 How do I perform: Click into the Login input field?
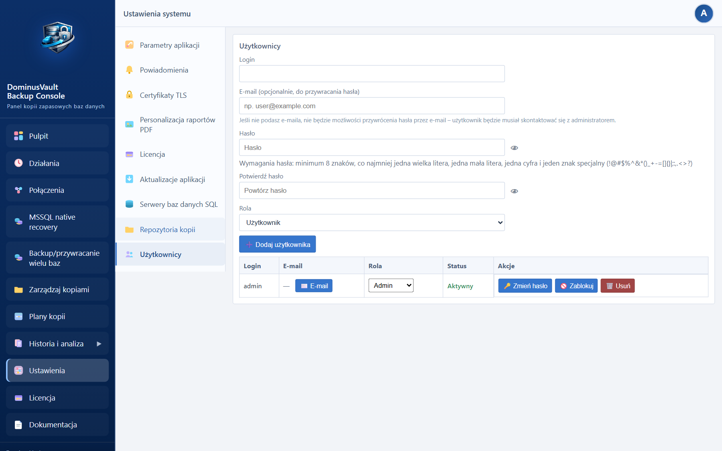(372, 74)
